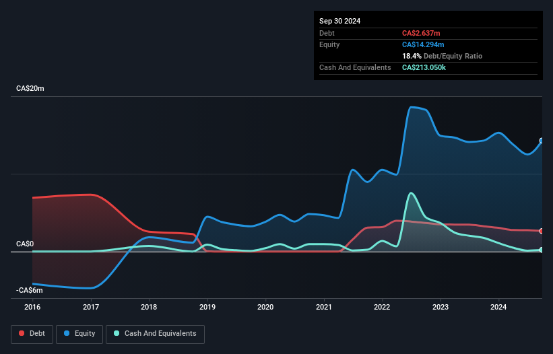Select the 2020 x-axis label
The image size is (553, 354).
pyautogui.click(x=265, y=307)
